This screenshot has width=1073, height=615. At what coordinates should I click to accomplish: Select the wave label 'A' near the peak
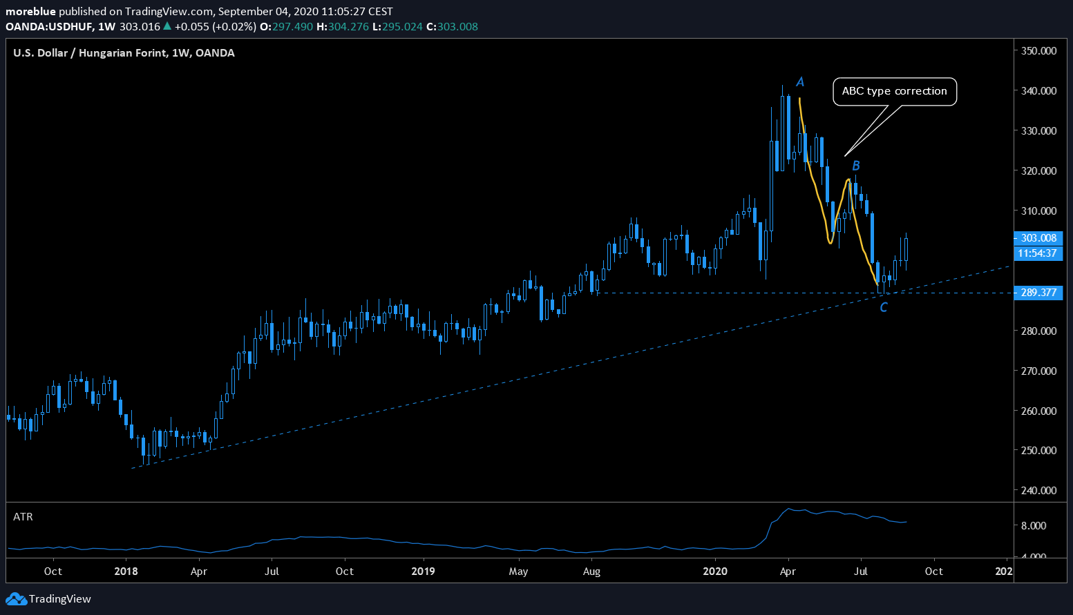pyautogui.click(x=800, y=82)
